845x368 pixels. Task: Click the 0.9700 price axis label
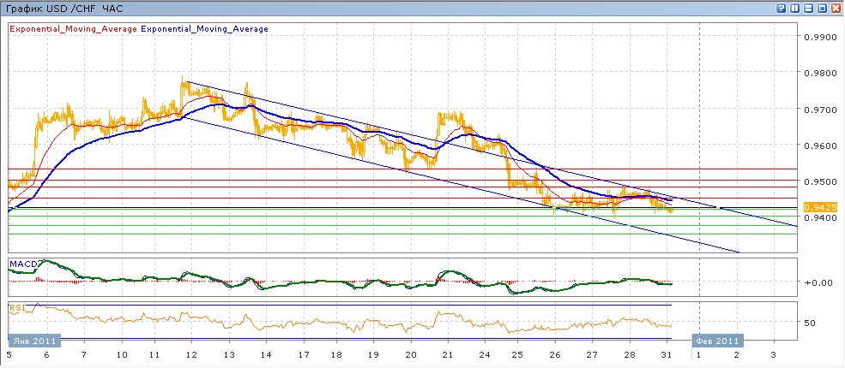818,110
